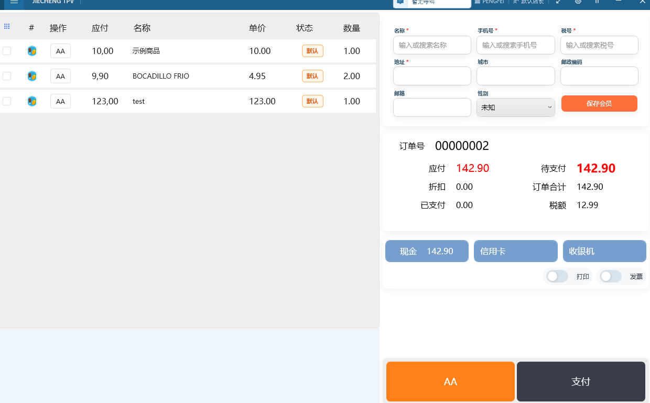
Task: Choose 信用卡 credit card payment
Action: click(516, 251)
